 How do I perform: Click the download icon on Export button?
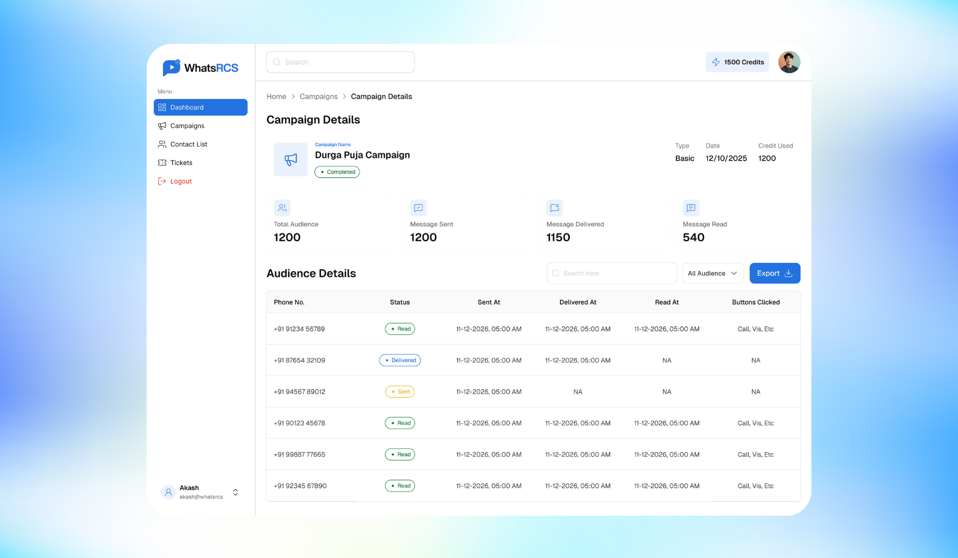point(789,274)
